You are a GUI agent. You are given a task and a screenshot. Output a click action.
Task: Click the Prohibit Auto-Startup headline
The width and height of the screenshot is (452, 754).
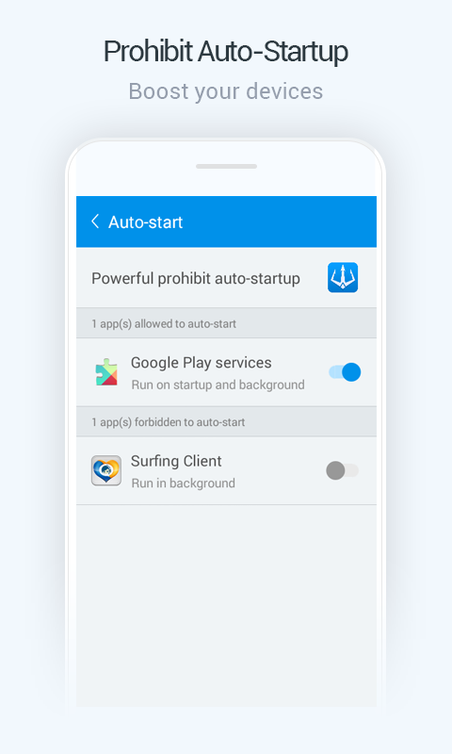(x=226, y=52)
